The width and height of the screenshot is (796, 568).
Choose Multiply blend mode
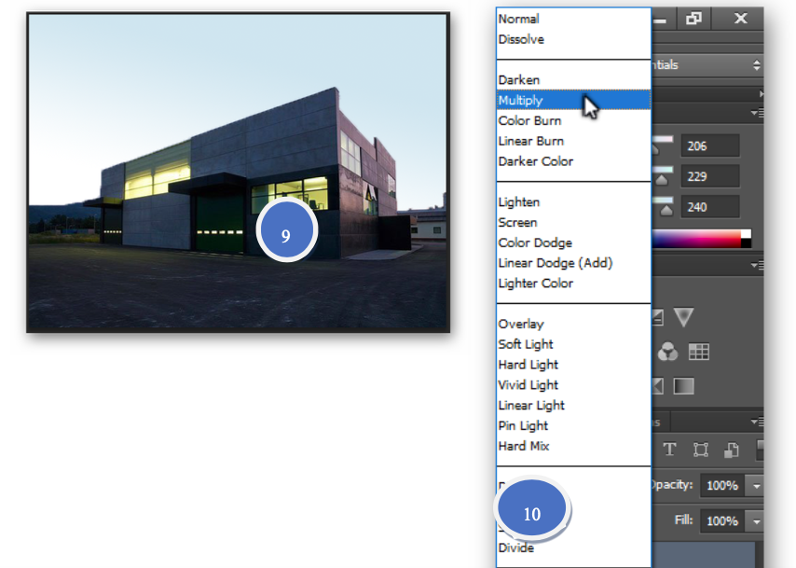coord(521,101)
